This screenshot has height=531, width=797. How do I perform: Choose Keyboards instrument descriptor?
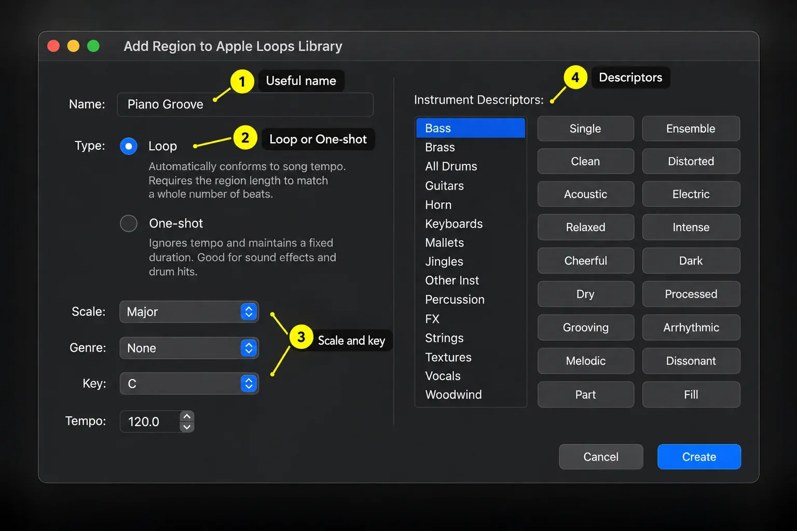tap(471, 223)
